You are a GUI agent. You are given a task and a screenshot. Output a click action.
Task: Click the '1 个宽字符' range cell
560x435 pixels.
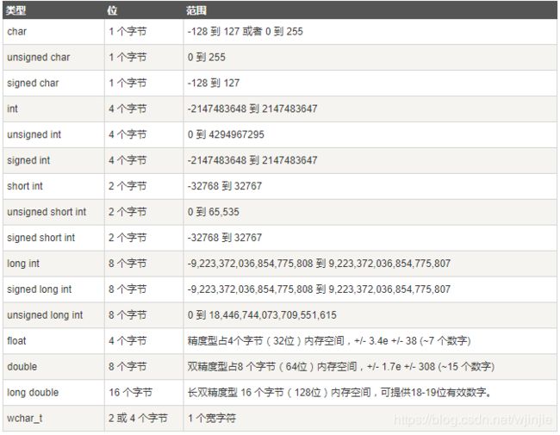tap(370, 419)
